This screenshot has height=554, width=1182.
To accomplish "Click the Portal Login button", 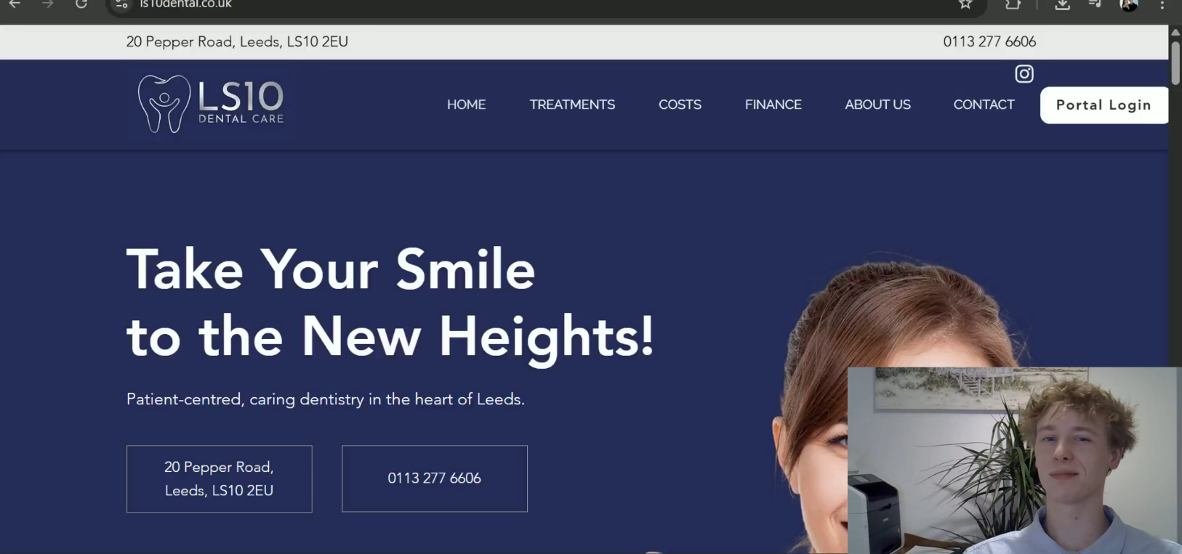I will click(1104, 105).
